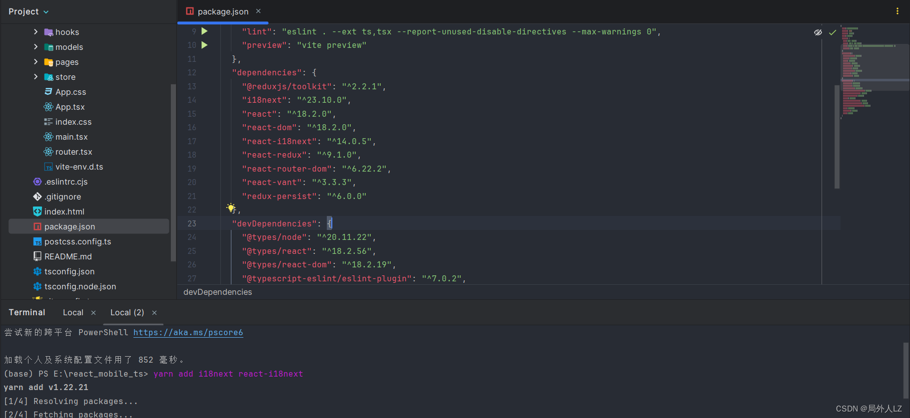Click the "redux-persist" dependency line
910x418 pixels.
[304, 197]
